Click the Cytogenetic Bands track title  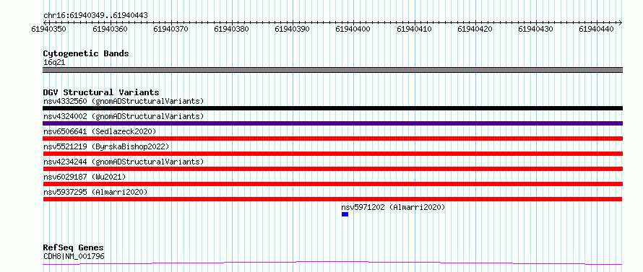pos(86,53)
